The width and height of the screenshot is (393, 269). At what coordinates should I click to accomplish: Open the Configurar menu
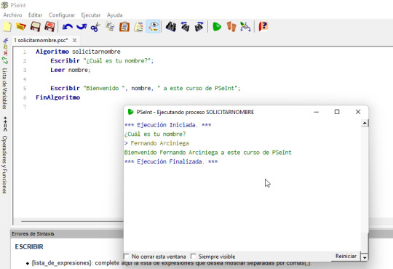tap(62, 15)
